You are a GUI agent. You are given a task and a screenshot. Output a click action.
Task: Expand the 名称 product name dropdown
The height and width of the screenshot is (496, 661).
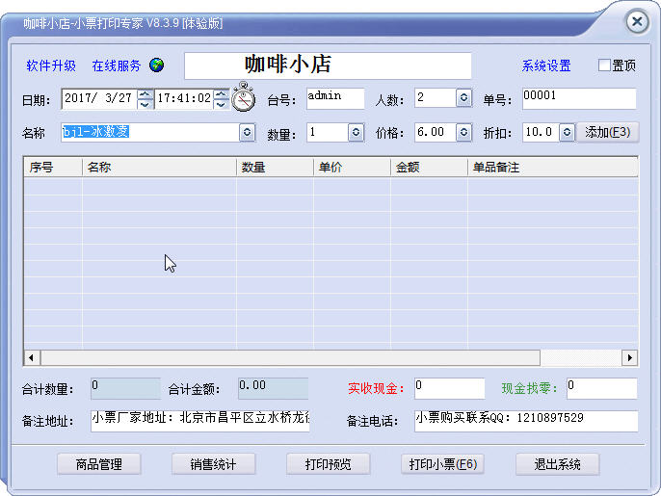[x=247, y=132]
